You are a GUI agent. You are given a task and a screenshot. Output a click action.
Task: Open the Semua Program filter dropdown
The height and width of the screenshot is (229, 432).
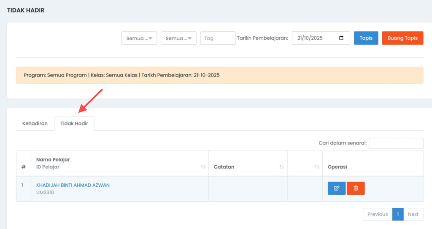pos(139,38)
